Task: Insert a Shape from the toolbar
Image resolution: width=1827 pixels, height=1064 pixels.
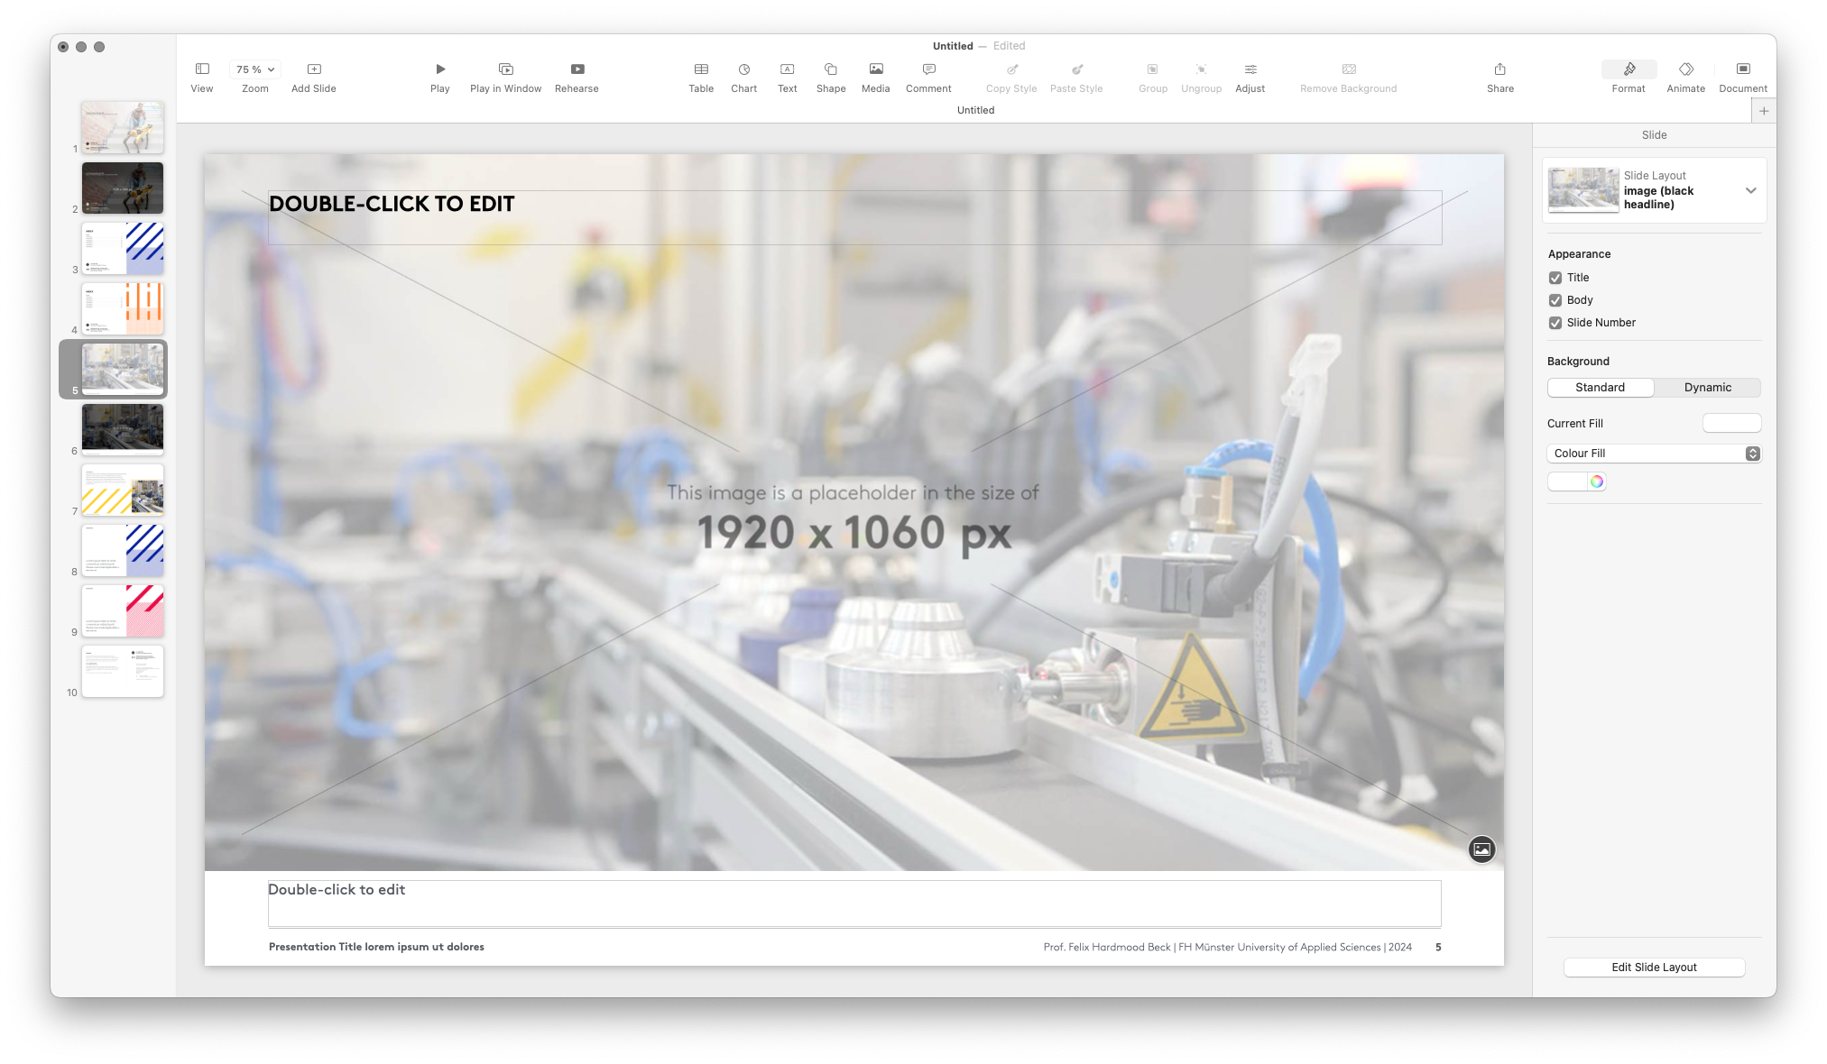Action: pos(830,69)
